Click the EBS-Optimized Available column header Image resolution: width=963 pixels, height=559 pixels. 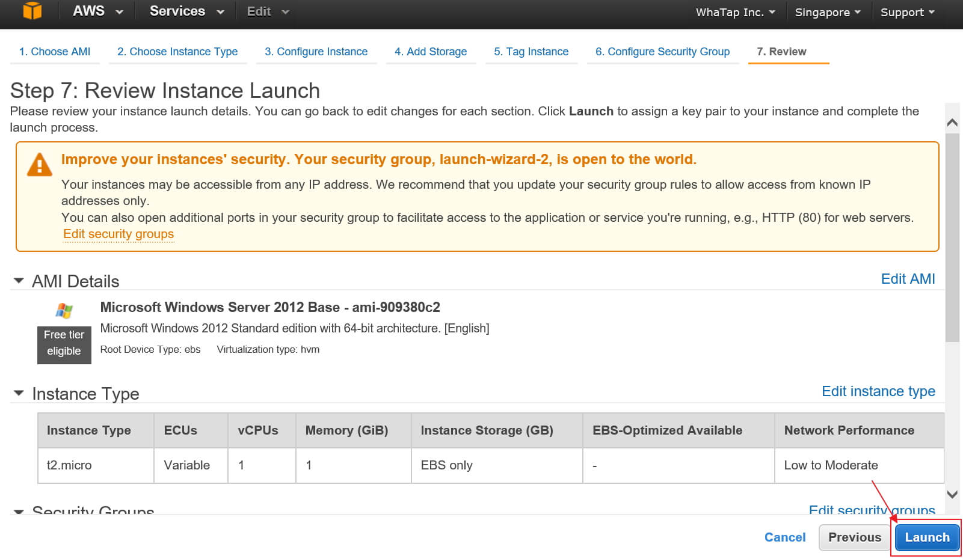coord(678,430)
